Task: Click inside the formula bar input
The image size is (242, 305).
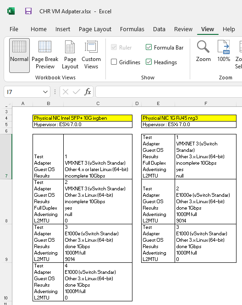Action: pos(169,92)
